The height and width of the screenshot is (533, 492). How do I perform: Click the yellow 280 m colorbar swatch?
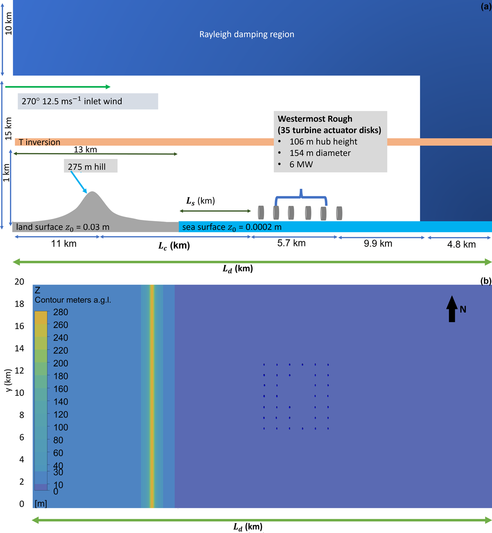coord(41,318)
